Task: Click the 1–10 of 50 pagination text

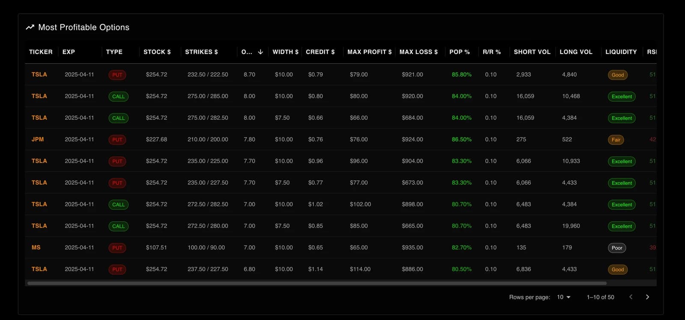Action: 600,297
